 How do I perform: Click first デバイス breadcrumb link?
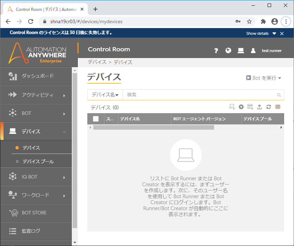97,62
